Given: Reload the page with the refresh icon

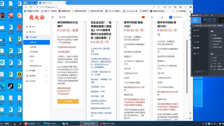Looking at the screenshot, I should pos(31,7).
